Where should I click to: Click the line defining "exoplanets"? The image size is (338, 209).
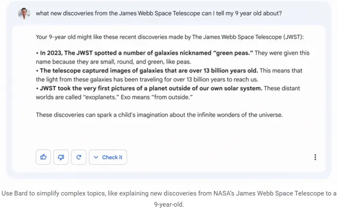pos(114,97)
